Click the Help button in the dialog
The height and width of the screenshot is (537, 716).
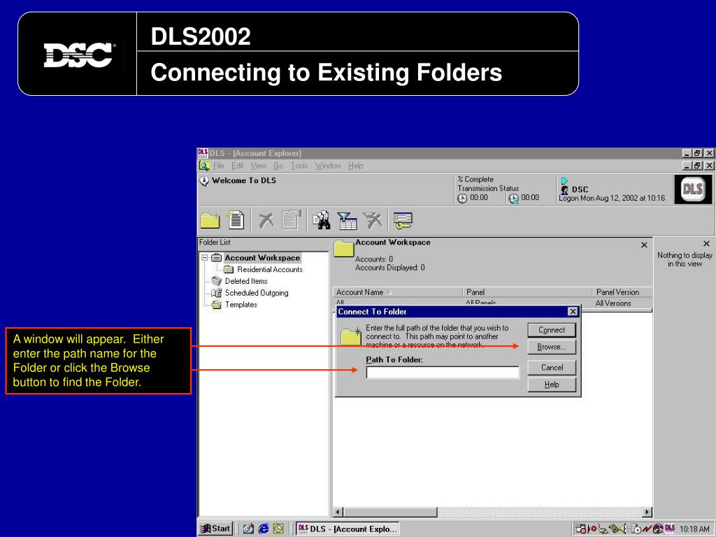(x=552, y=385)
